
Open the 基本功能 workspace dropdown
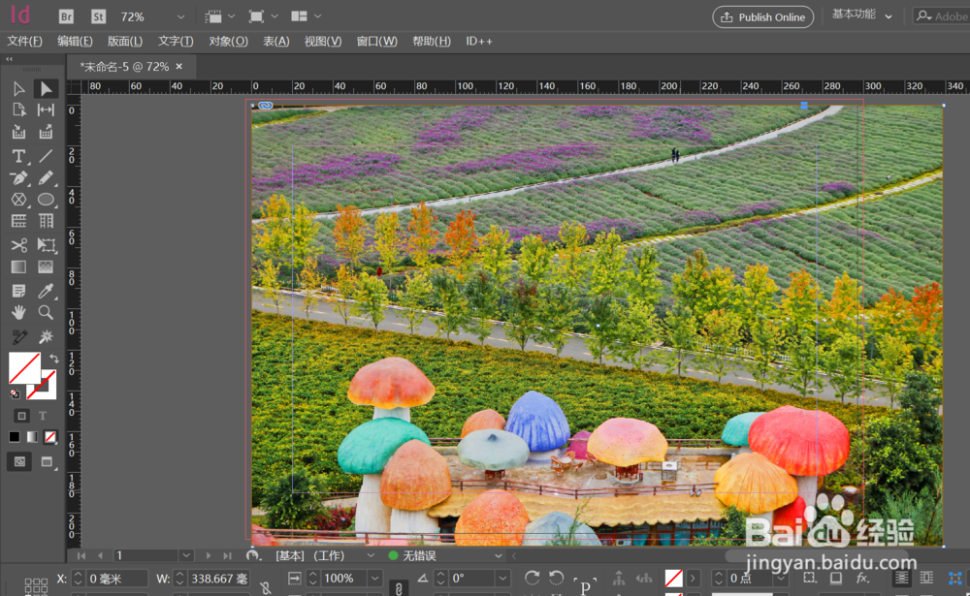[861, 15]
